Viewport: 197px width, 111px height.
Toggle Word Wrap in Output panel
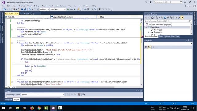[83, 94]
